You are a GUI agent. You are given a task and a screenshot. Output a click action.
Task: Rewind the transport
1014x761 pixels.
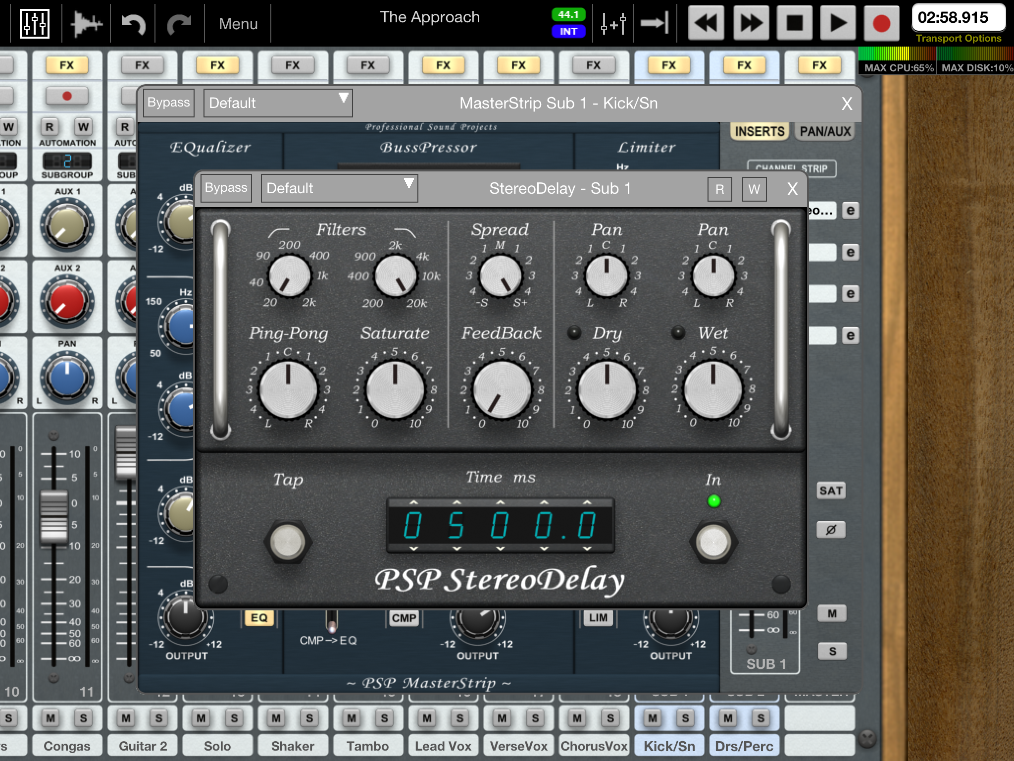pos(706,23)
